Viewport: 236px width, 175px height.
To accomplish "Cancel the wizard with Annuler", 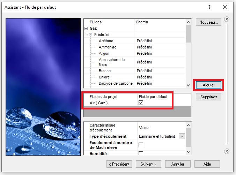I will 178,164.
